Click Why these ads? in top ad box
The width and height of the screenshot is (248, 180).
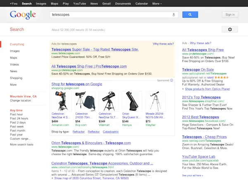163,44
